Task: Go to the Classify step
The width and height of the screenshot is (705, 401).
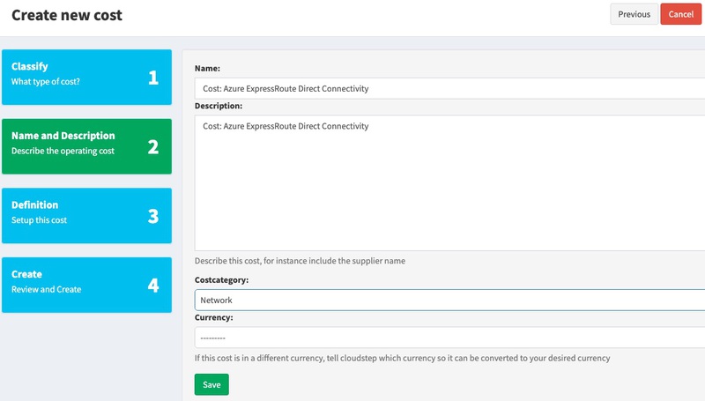Action: (86, 78)
